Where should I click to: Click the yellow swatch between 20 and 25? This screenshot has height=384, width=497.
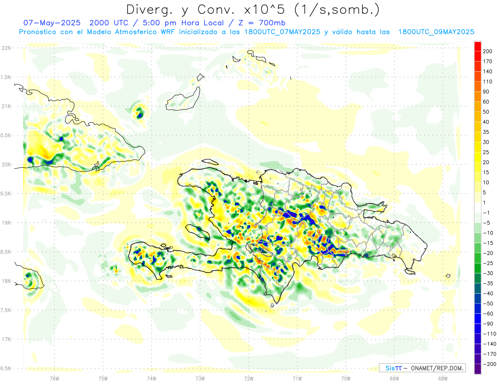tap(478, 157)
